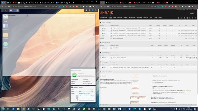Open Package Center on DSM desktop
198x111 pixels.
(6, 18)
